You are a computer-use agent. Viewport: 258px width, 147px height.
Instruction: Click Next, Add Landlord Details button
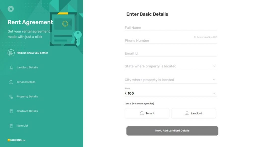[x=172, y=131]
